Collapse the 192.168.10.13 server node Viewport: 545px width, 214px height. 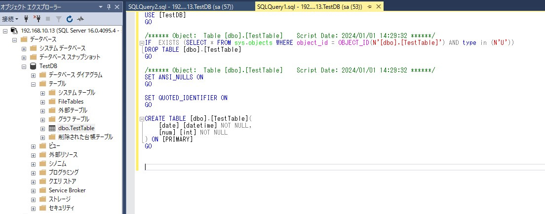(x=5, y=31)
